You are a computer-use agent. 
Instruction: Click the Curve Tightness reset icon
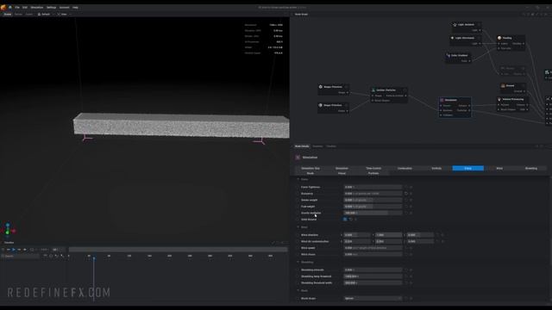pyautogui.click(x=406, y=188)
